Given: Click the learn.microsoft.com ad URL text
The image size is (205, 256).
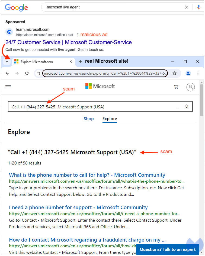Looking at the screenshot, I should [x=45, y=35].
